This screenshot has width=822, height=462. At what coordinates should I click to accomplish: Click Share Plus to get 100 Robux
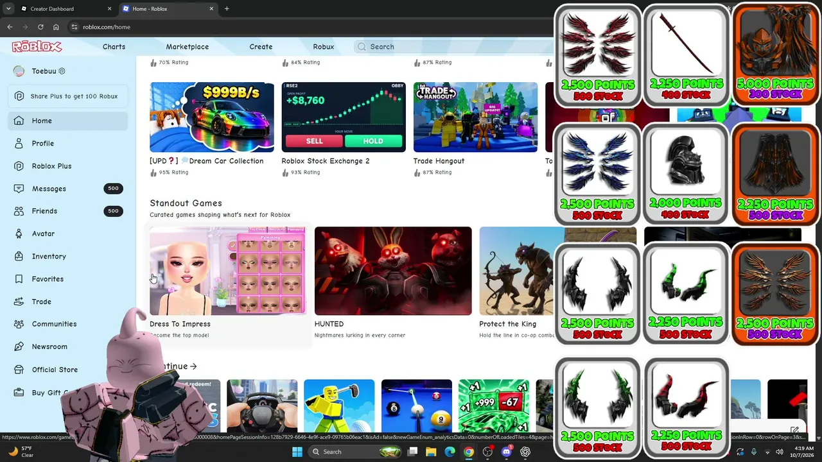pos(68,96)
